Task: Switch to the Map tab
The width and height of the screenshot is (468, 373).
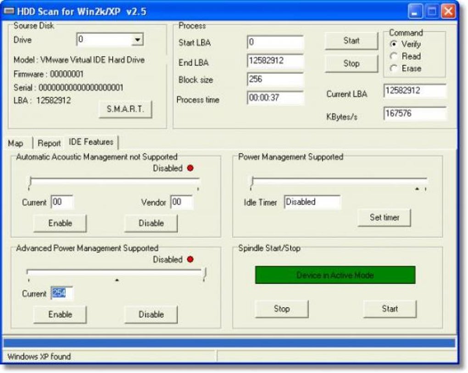Action: tap(16, 143)
